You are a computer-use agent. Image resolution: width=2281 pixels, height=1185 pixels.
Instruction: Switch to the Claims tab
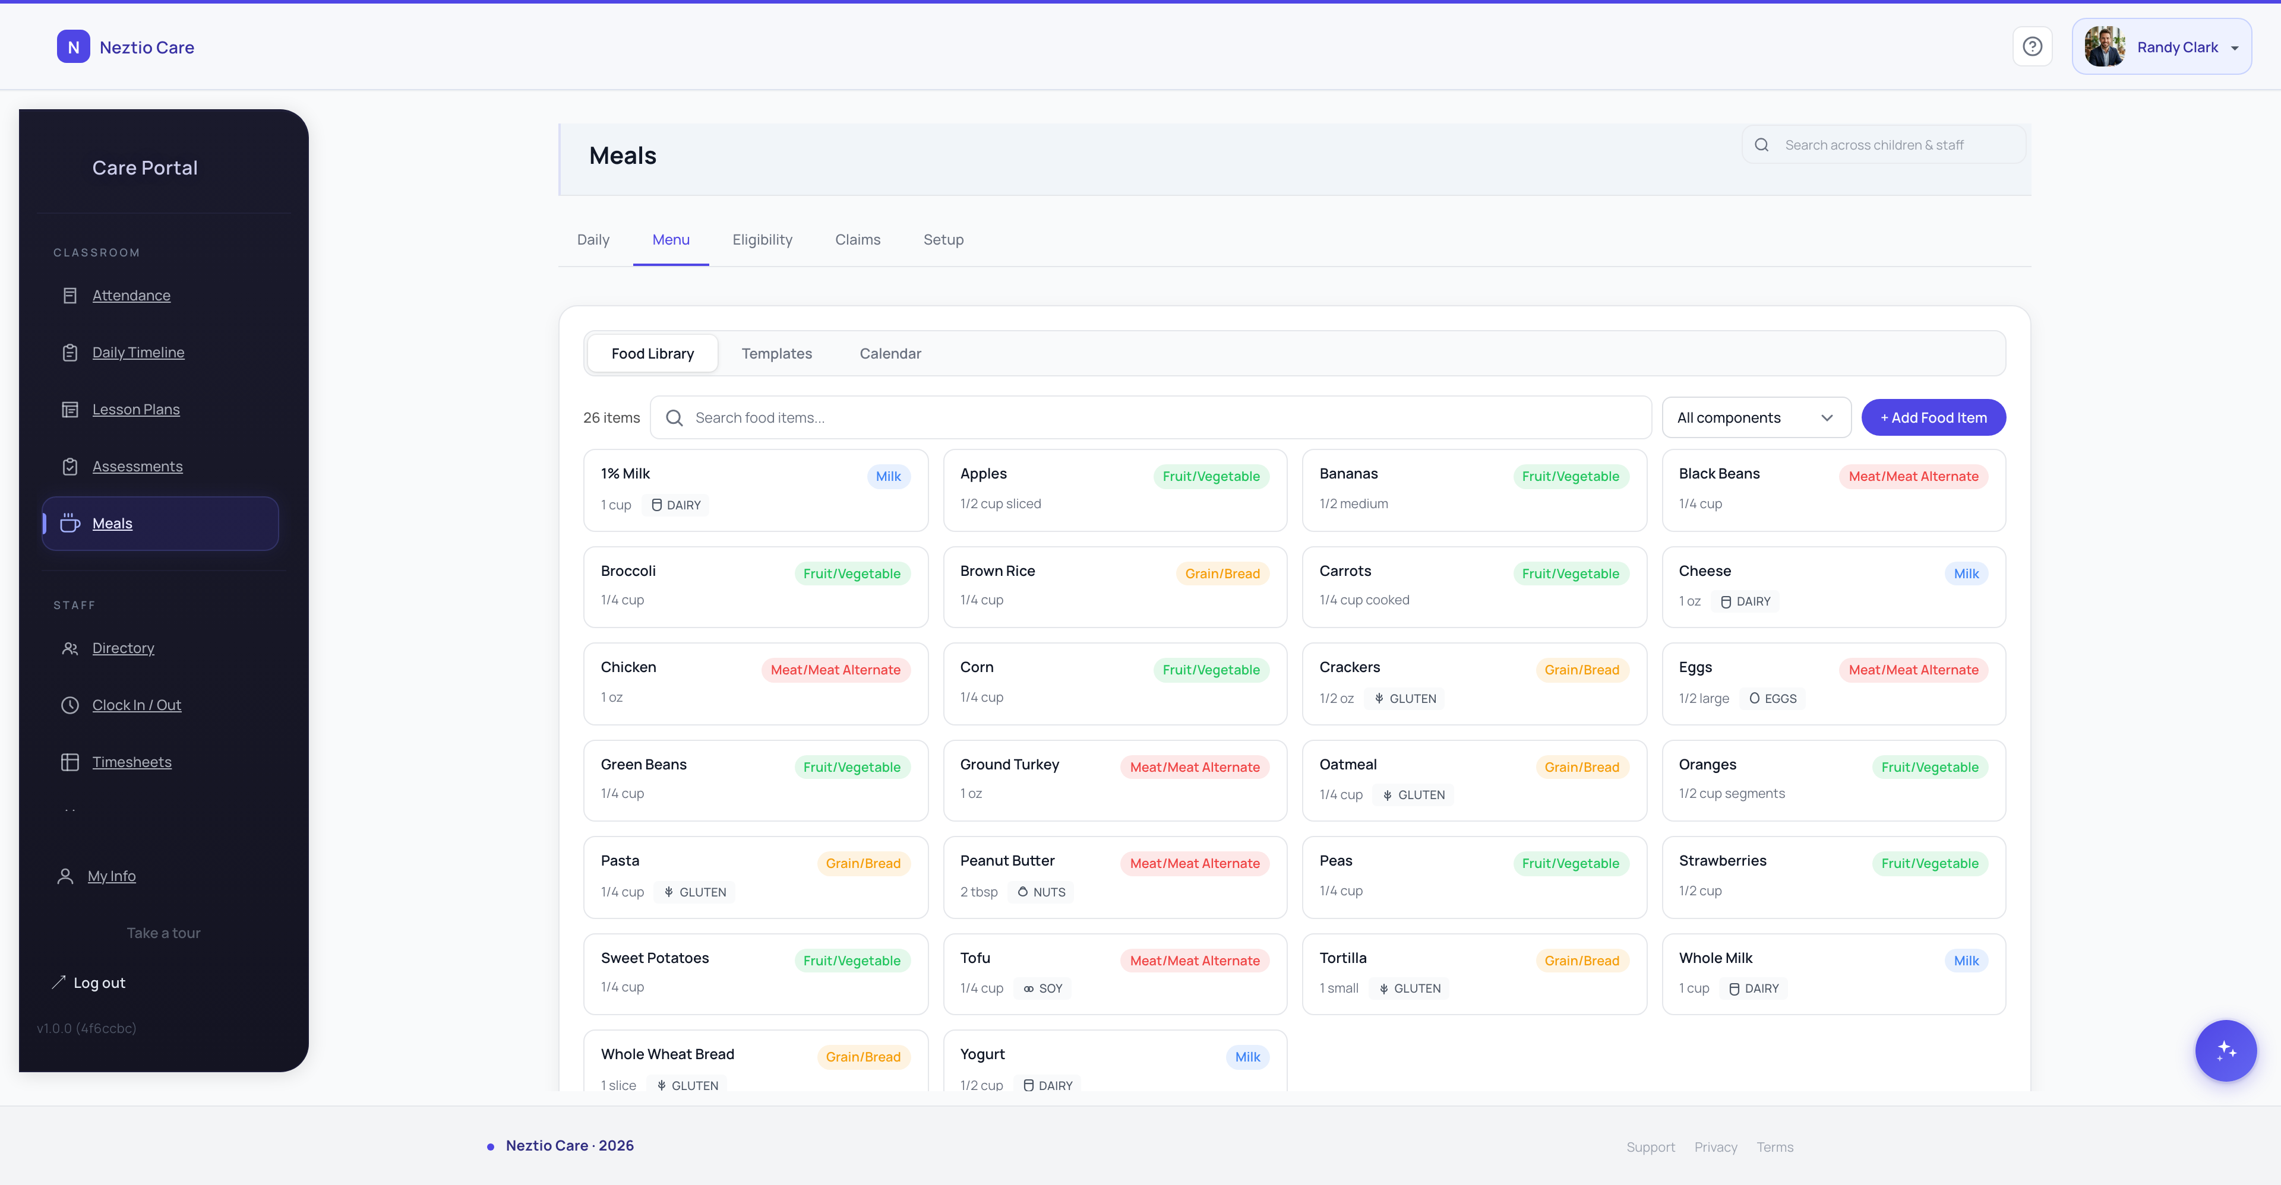click(857, 239)
